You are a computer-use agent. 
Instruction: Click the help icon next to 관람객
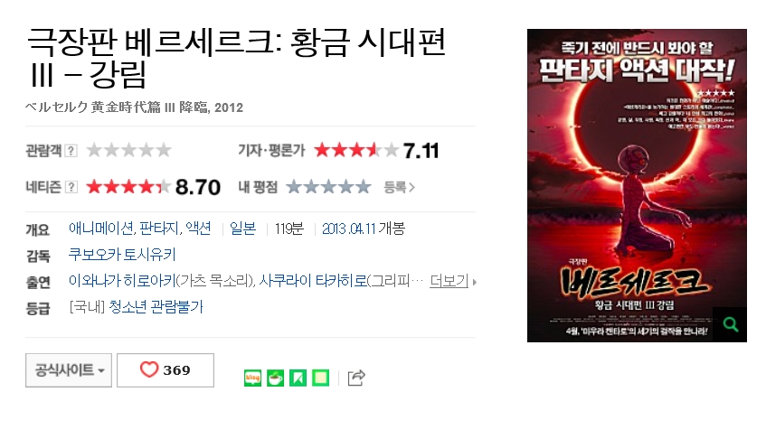pos(71,150)
